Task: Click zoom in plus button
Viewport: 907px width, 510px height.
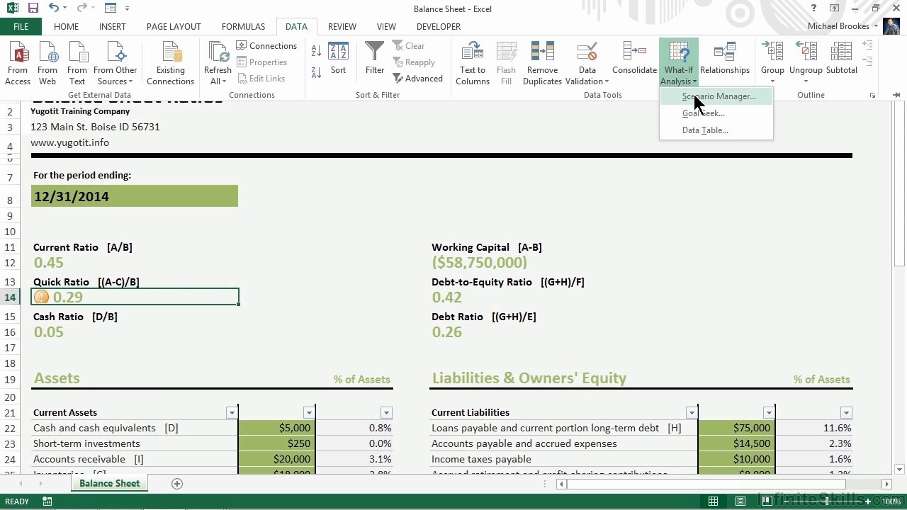Action: (868, 501)
